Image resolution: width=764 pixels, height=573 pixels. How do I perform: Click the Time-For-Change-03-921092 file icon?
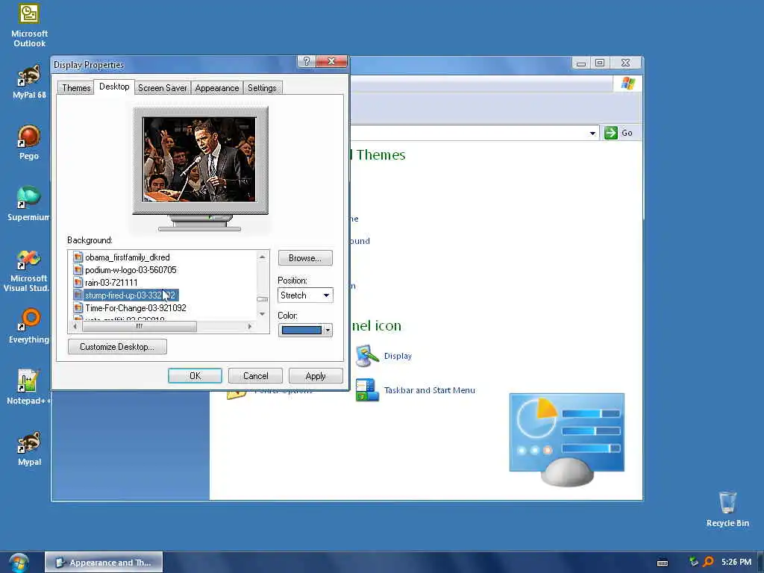[78, 307]
